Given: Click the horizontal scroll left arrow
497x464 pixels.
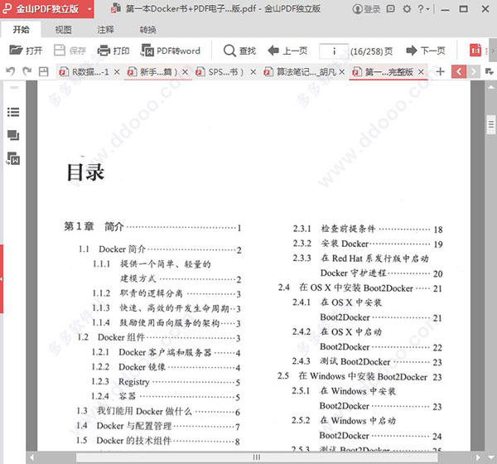Looking at the screenshot, I should pos(31,457).
